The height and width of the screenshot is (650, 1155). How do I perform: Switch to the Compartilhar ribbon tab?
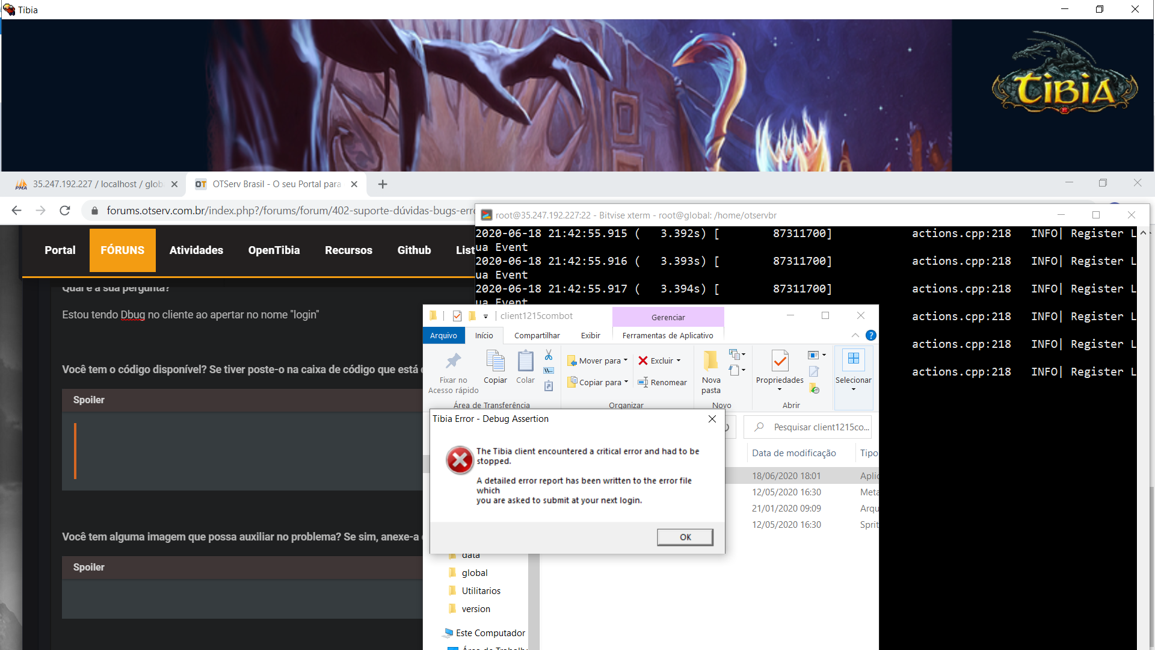click(x=537, y=335)
